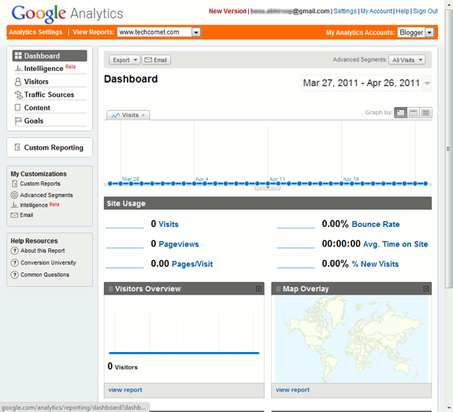Open the Pageviews metric link

(x=179, y=244)
